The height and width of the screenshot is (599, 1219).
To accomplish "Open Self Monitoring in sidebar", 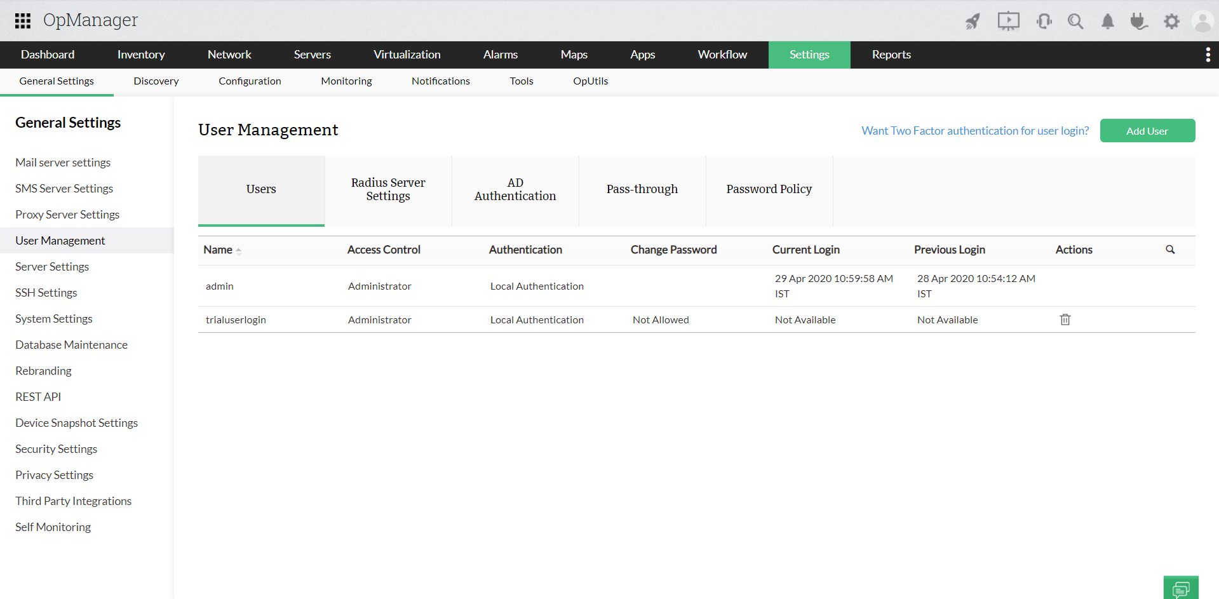I will pos(53,527).
